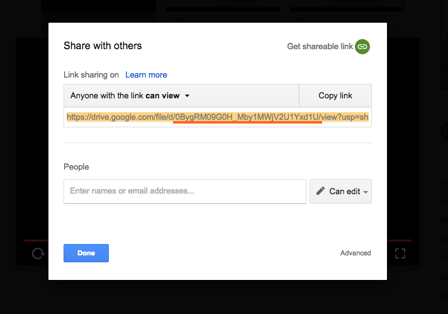
Task: Click the 'Link sharing on' label
Action: tap(91, 75)
